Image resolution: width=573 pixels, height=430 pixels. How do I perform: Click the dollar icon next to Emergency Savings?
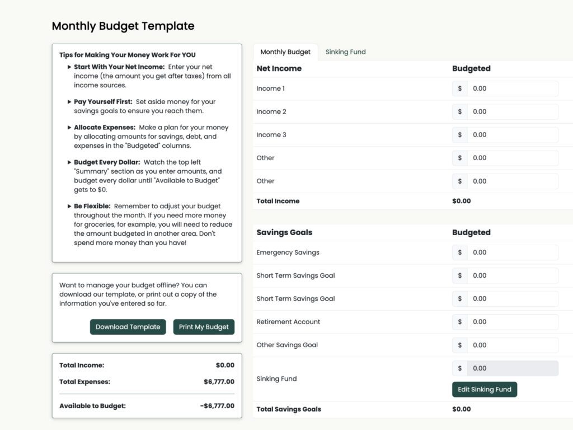click(x=460, y=253)
